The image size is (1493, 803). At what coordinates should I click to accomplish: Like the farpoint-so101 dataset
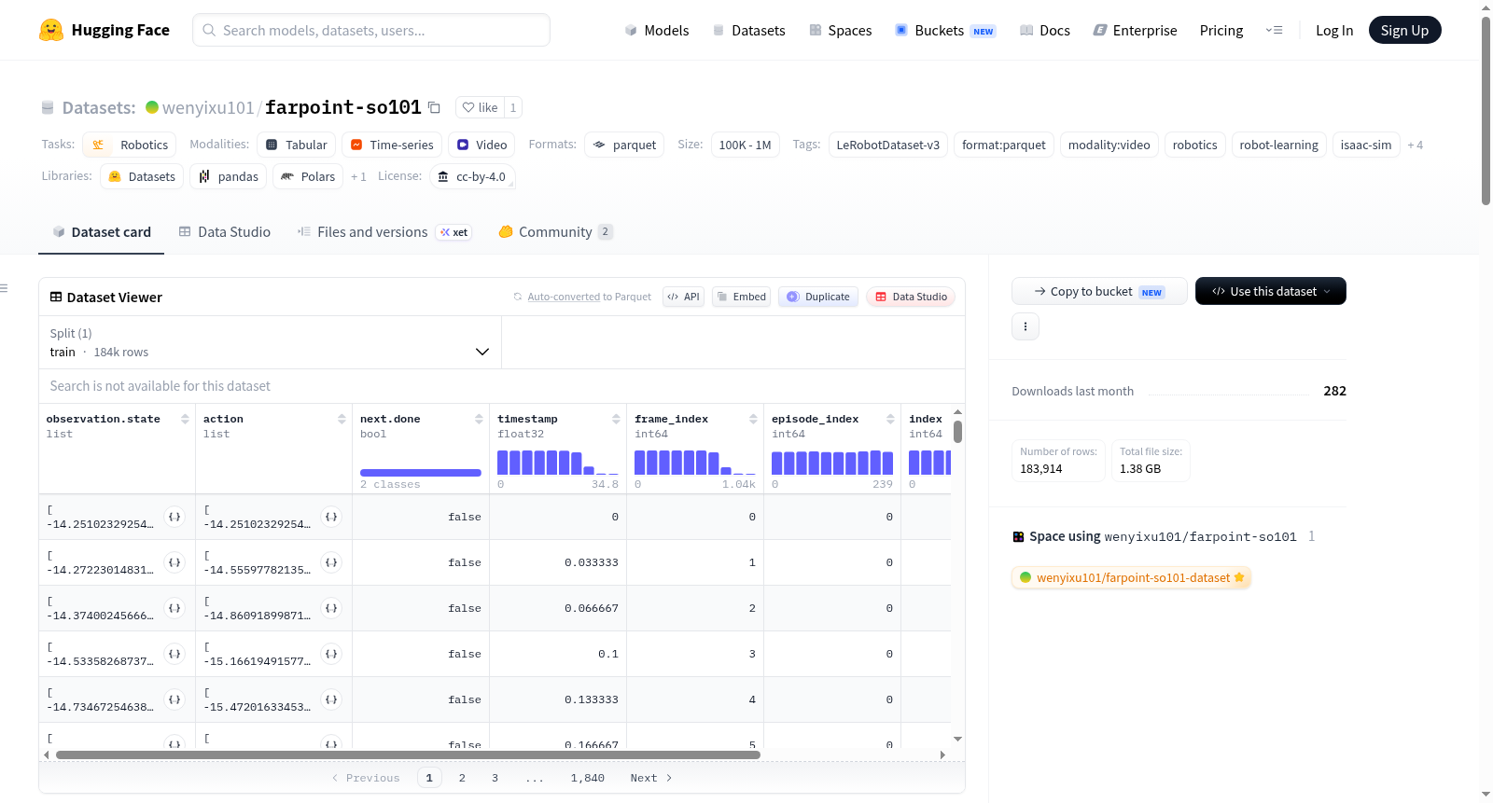click(481, 107)
